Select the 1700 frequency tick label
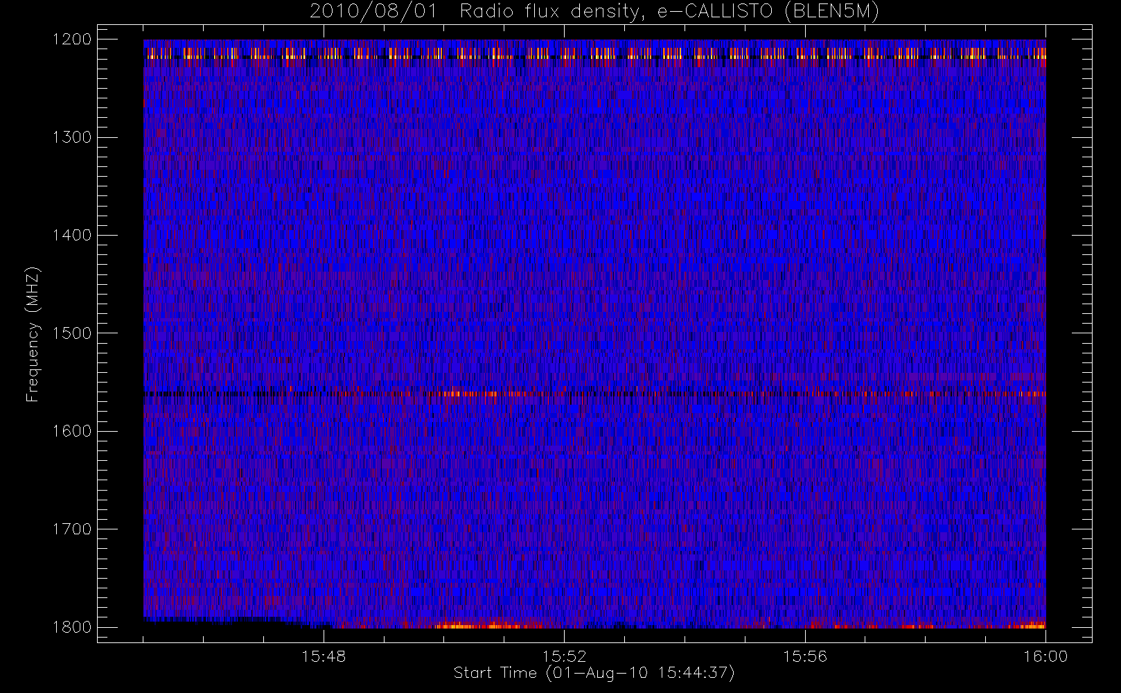The height and width of the screenshot is (693, 1121). point(72,529)
